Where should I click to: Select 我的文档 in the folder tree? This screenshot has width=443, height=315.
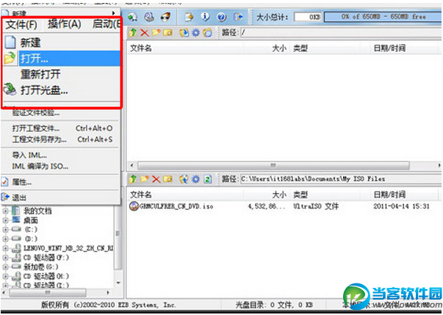pyautogui.click(x=37, y=211)
